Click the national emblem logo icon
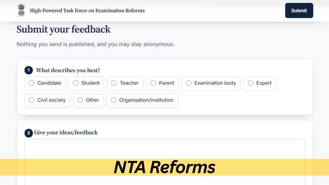This screenshot has height=185, width=329. 21,10
